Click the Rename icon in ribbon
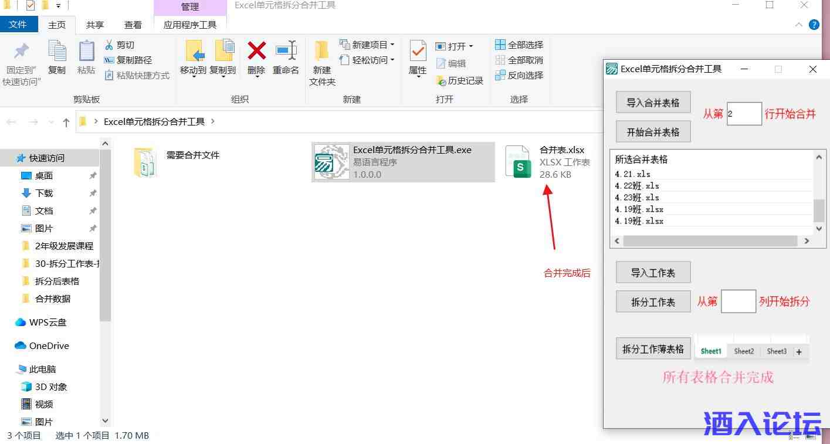830x444 pixels. pos(286,52)
